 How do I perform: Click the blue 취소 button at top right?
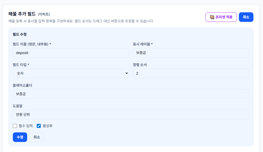246,17
